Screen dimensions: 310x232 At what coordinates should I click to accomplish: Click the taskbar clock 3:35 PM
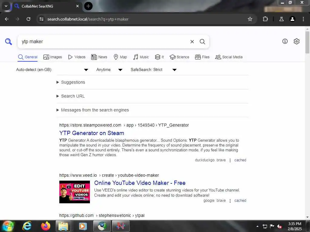295,226
